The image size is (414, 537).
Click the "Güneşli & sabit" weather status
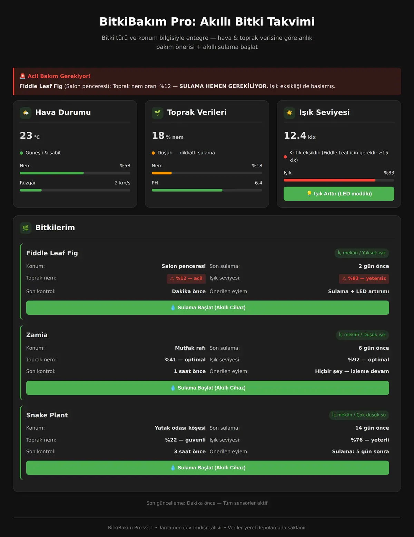pos(43,153)
